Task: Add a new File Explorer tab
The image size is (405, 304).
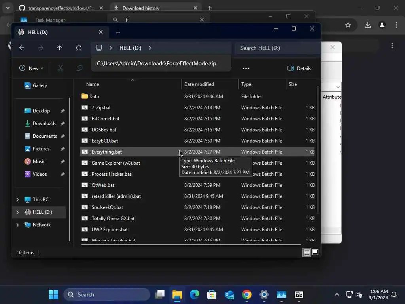Action: 118,32
